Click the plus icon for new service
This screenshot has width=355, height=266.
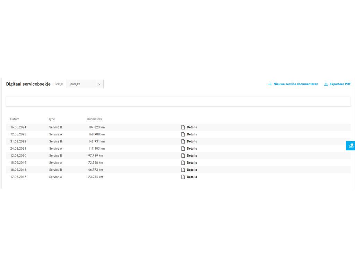270,84
